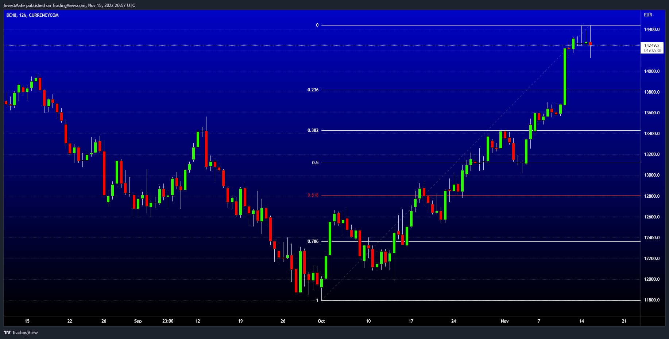
Task: Click the 13800.0 price axis label
Action: (652, 92)
